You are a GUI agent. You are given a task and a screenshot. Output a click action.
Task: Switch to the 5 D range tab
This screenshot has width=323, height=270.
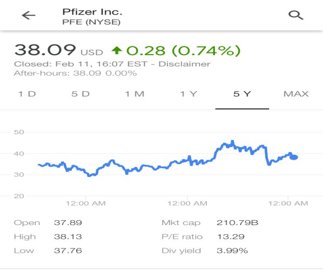coord(81,94)
